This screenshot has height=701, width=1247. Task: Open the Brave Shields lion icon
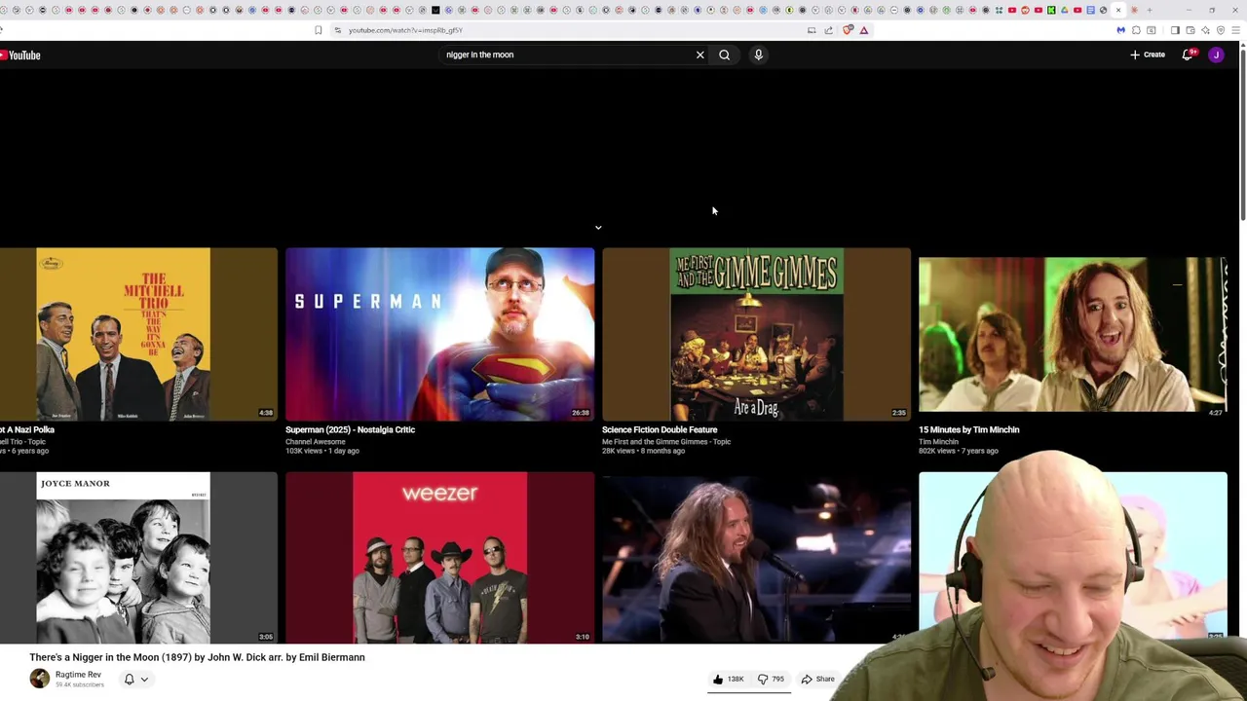click(848, 30)
